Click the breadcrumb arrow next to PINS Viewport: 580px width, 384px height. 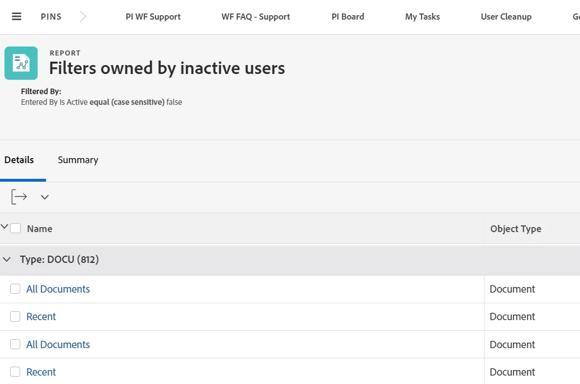click(x=83, y=16)
